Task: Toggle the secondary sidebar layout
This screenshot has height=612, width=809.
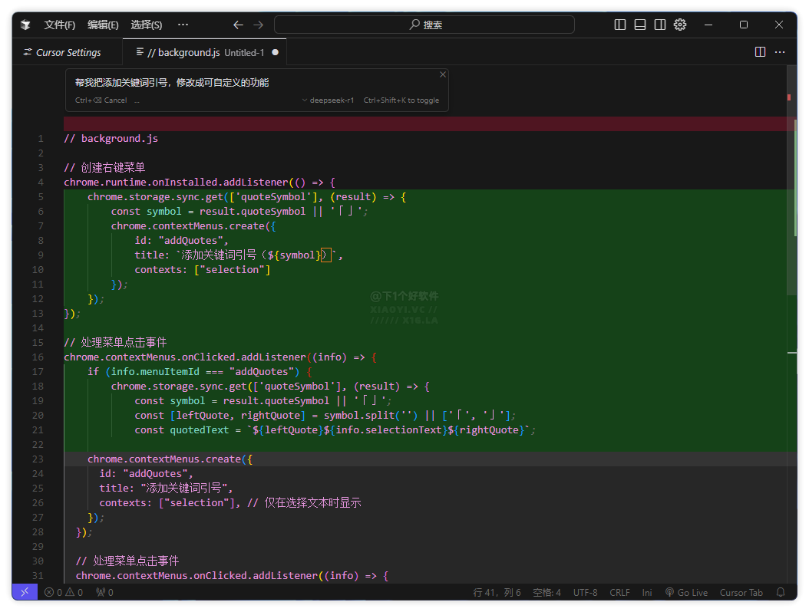Action: [660, 25]
